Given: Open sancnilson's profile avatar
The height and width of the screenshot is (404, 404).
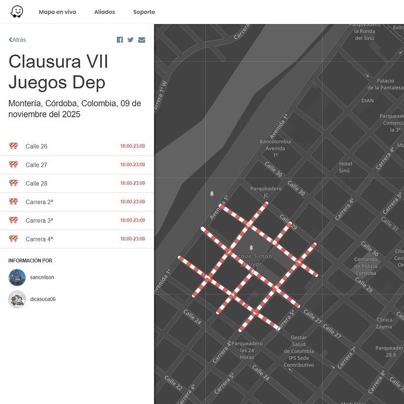Looking at the screenshot, I should (17, 277).
